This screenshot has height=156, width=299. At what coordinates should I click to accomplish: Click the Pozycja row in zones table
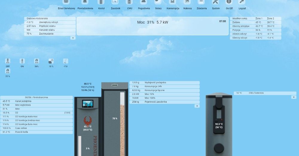[256, 30]
